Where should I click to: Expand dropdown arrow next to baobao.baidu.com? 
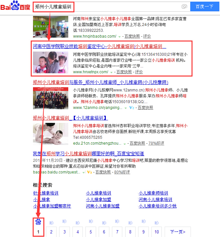pos(83,172)
